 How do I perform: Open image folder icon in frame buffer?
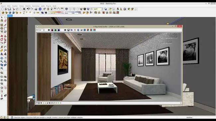(x=72, y=30)
